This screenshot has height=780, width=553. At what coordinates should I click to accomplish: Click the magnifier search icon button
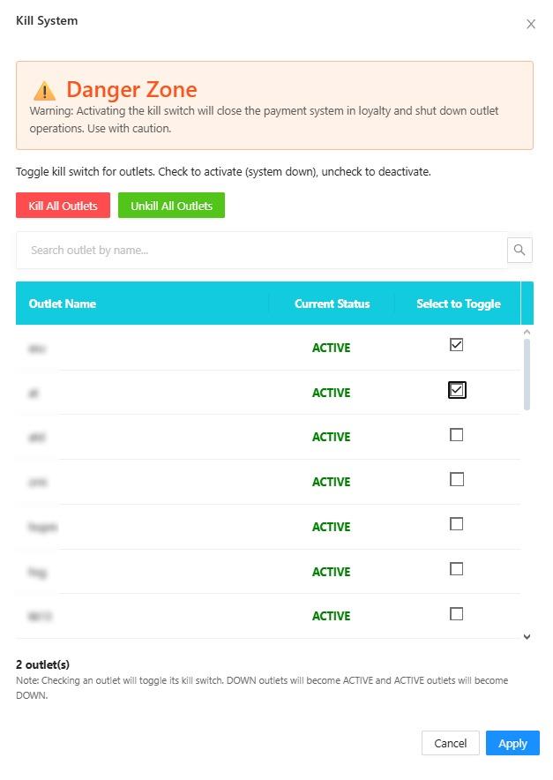coord(519,250)
